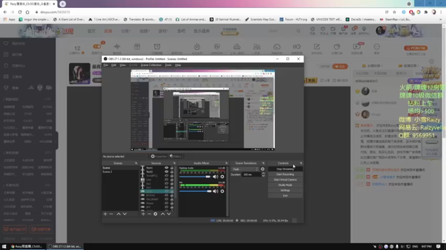The width and height of the screenshot is (446, 250).
Task: Mute the Mic channel via its speaker icon
Action: tap(216, 191)
